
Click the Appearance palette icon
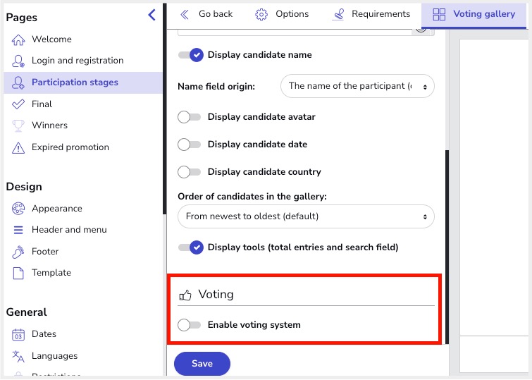click(18, 209)
